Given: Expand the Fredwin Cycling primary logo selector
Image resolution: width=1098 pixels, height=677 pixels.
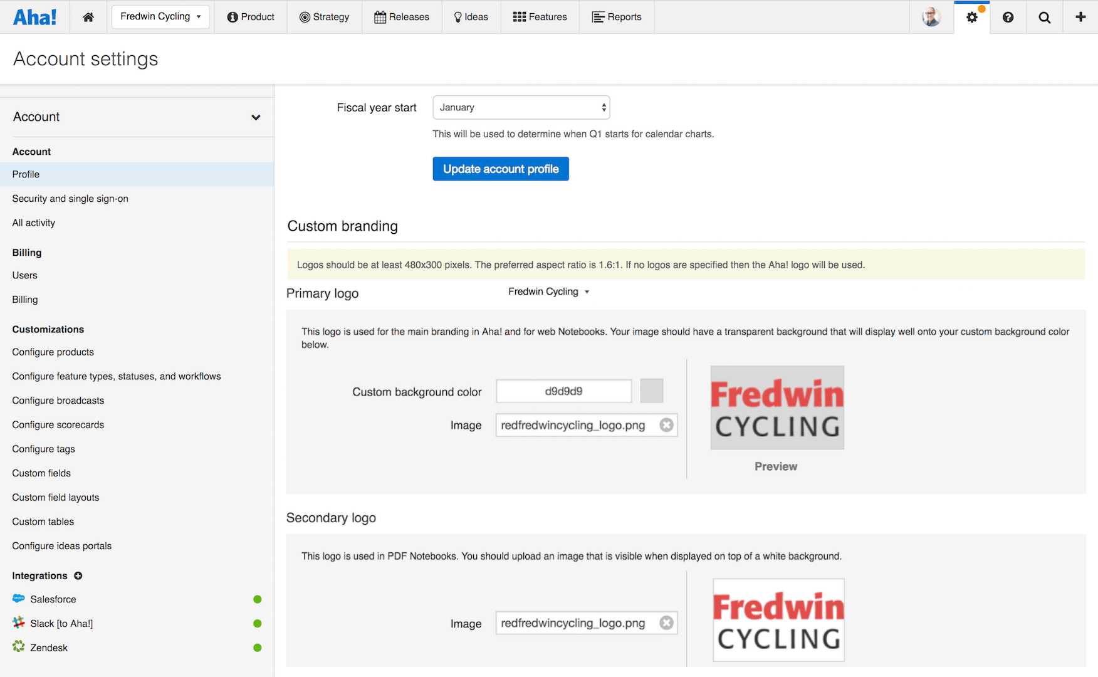Looking at the screenshot, I should click(x=549, y=292).
